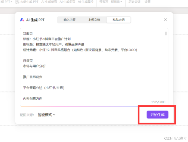The height and width of the screenshot is (142, 188).
Task: Expand the 帮我改 dropdown
Action: point(117,2)
